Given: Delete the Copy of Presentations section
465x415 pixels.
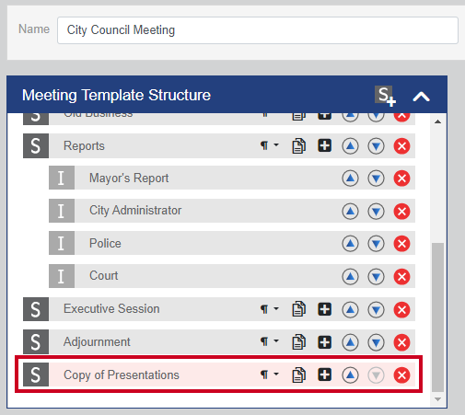Looking at the screenshot, I should click(x=401, y=375).
